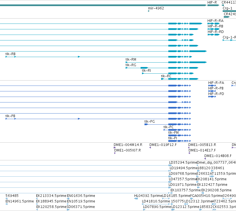
Task: Select the tlk-RG transcript label
Action: coord(131,65)
